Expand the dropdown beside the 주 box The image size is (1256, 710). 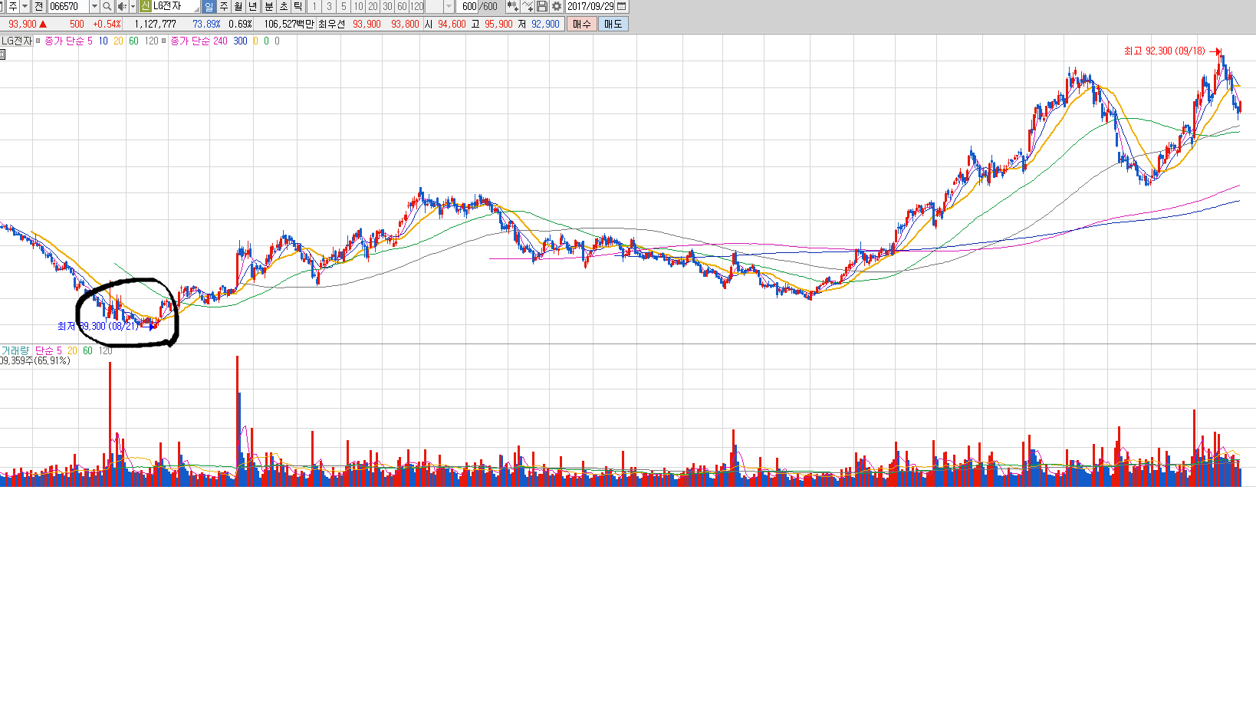pyautogui.click(x=25, y=6)
